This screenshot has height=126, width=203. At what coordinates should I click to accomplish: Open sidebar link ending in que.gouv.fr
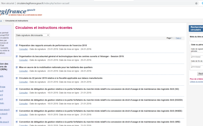[x=5, y=110]
